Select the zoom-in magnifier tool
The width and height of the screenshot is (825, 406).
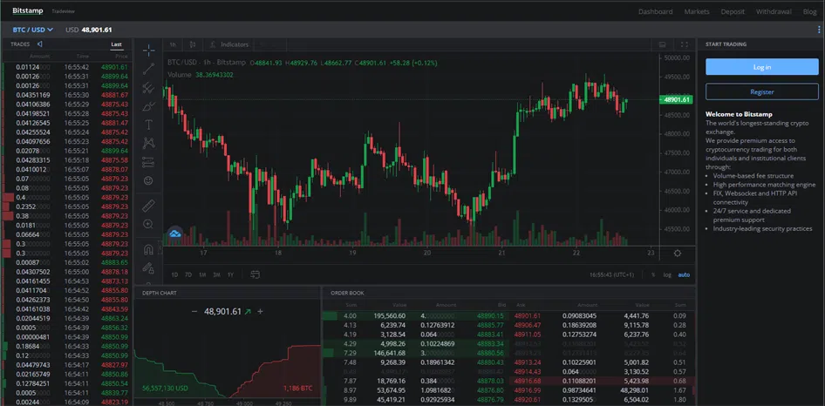coord(148,224)
